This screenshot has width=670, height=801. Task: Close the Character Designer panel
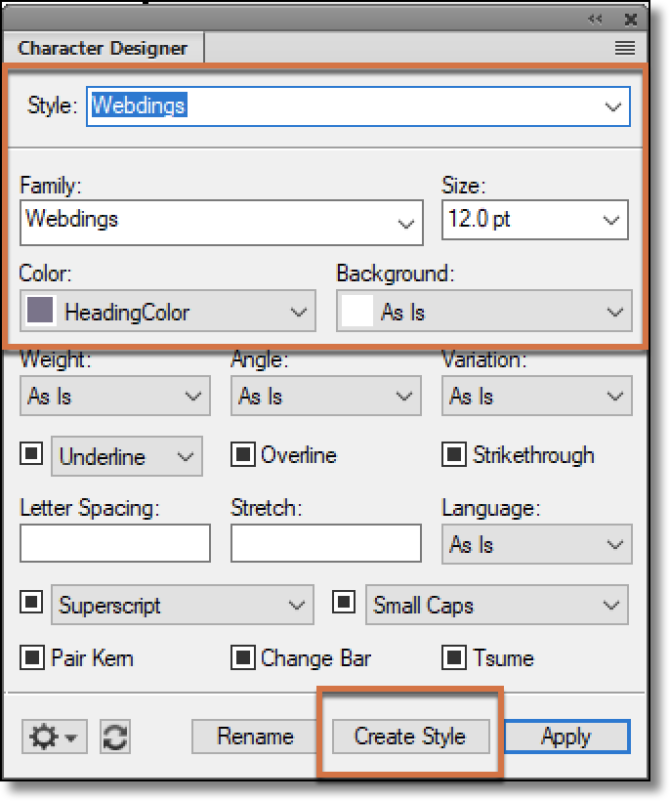tap(631, 20)
